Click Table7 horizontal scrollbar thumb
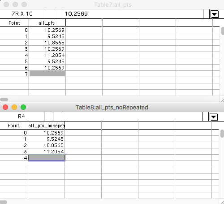 [4, 100]
